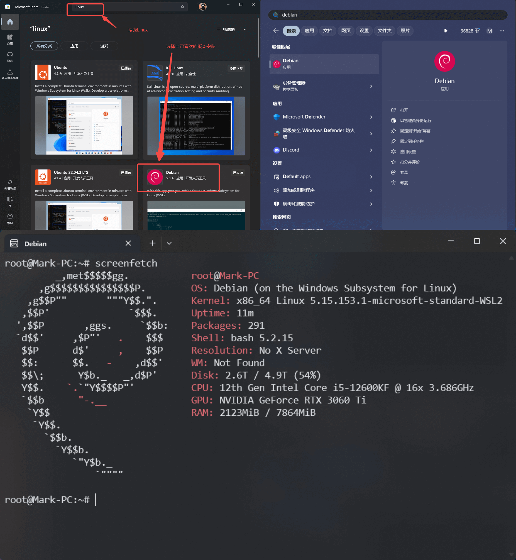Click the Debian app icon in Store
This screenshot has height=560, width=516.
point(155,177)
